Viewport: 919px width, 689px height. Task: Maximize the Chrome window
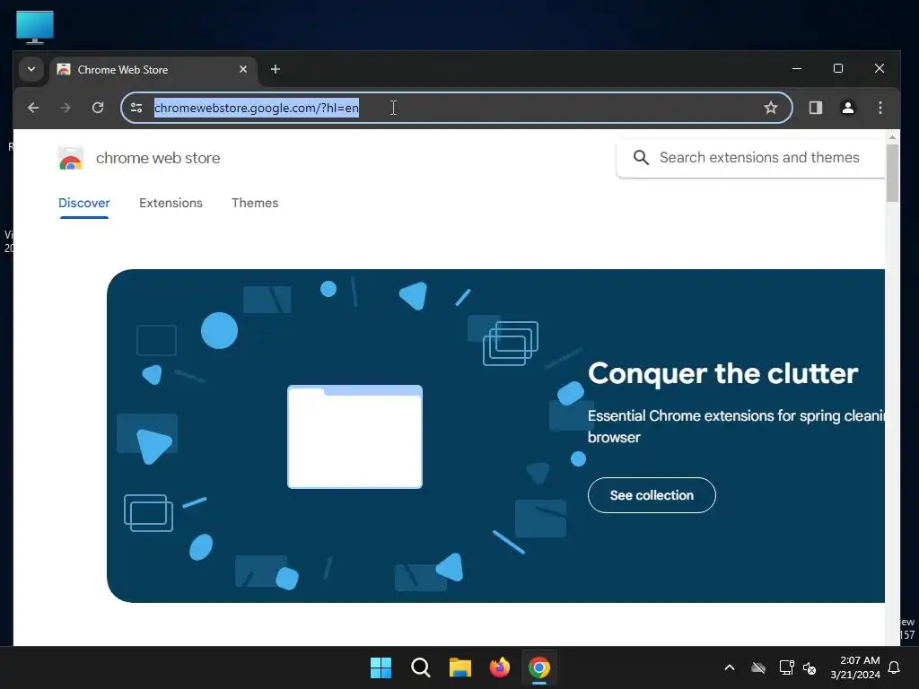click(838, 68)
